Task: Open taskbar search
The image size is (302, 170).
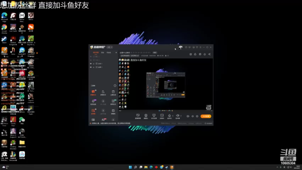Action: (x=136, y=167)
